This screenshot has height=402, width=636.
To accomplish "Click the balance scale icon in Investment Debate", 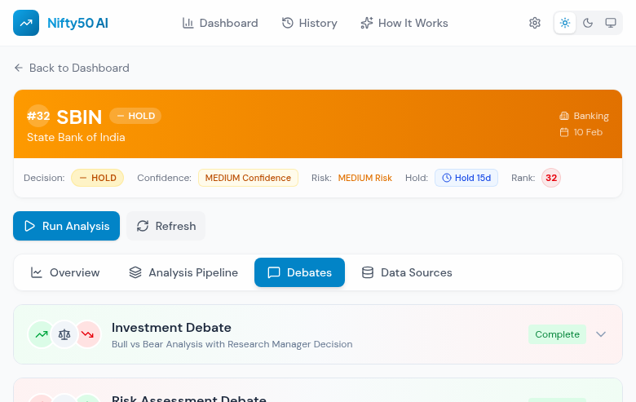I will tap(64, 334).
